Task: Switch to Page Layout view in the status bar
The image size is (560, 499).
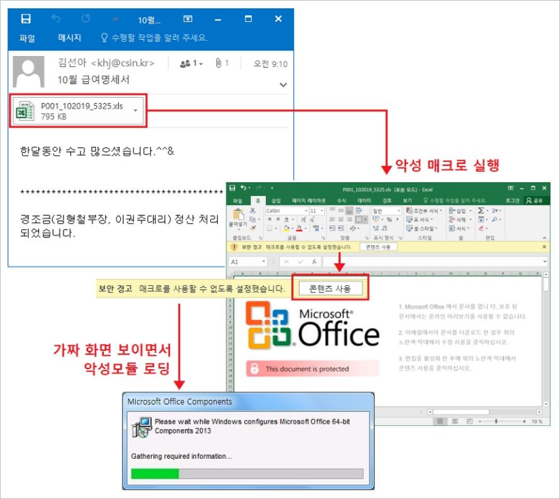Action: click(455, 421)
